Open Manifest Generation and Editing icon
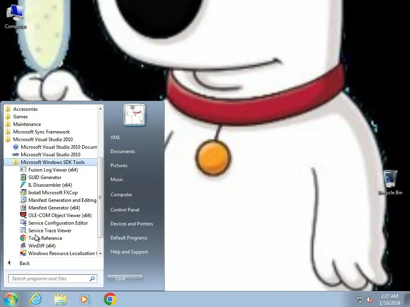Viewport: 410px width, 307px height. [23, 200]
